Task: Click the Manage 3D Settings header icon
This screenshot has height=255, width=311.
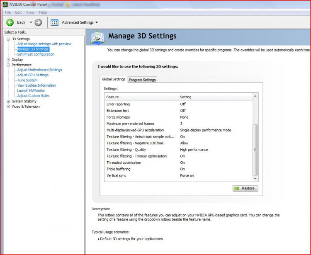Action: tap(97, 37)
